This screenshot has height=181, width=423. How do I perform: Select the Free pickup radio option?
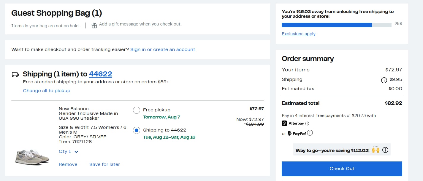(x=137, y=110)
